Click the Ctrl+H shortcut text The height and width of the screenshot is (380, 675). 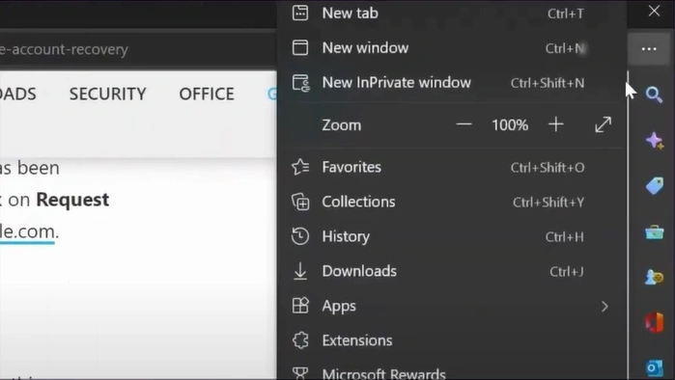pos(564,237)
